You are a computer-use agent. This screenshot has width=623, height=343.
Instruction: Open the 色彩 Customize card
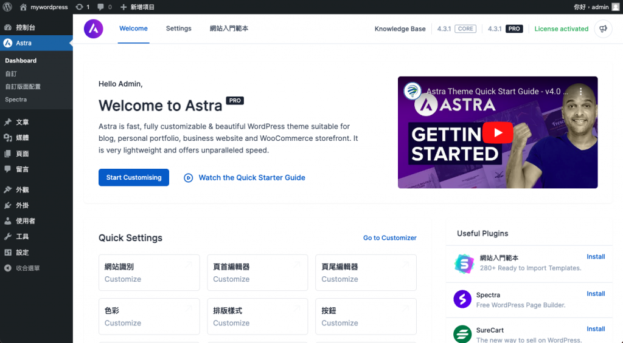(149, 316)
